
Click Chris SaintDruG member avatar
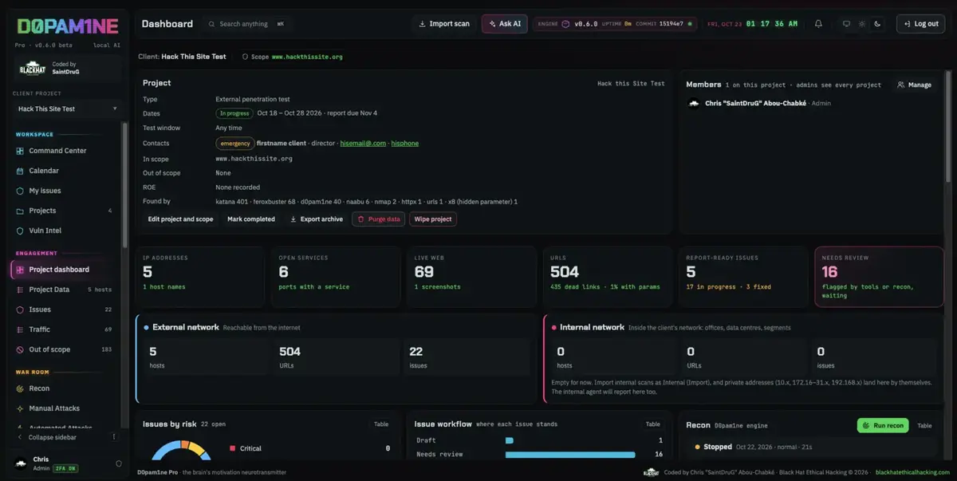[694, 104]
